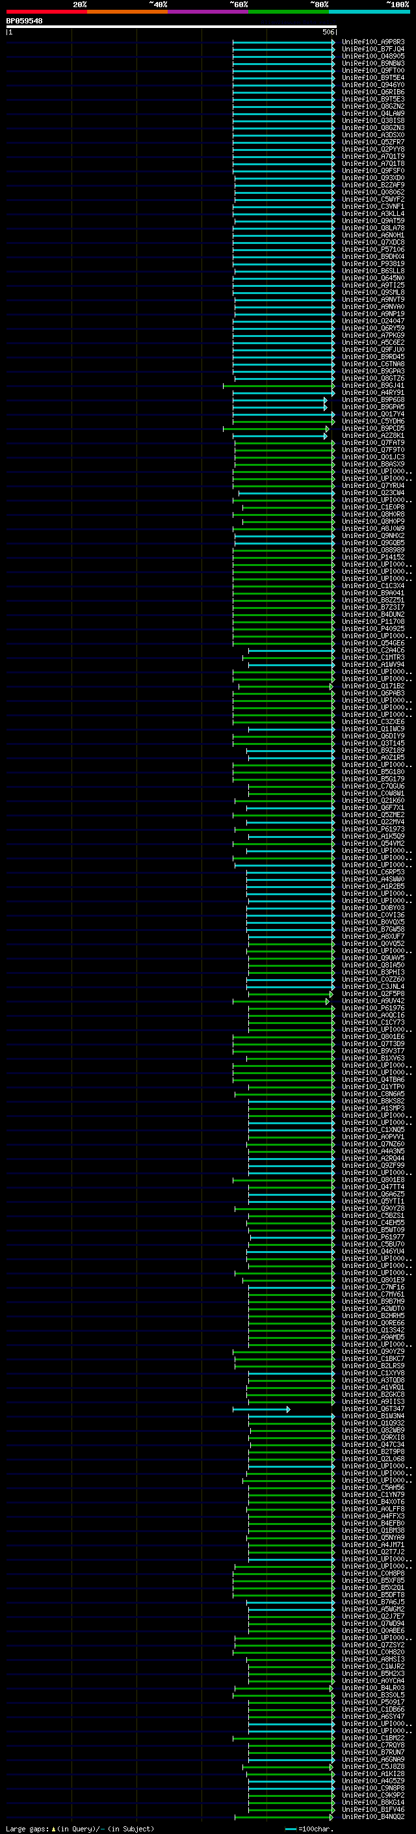
Task: Click the UniRef100_B8KG14 label
Action: click(373, 1803)
